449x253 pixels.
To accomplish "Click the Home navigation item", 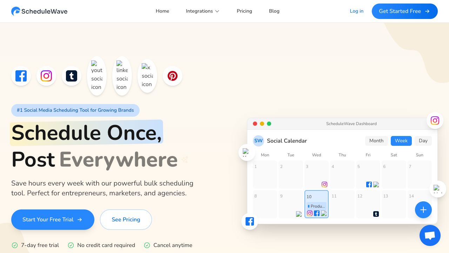I will 162,11.
